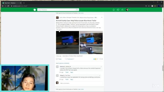Click the invite neighbors icon
The image size is (164, 92).
[122, 10]
